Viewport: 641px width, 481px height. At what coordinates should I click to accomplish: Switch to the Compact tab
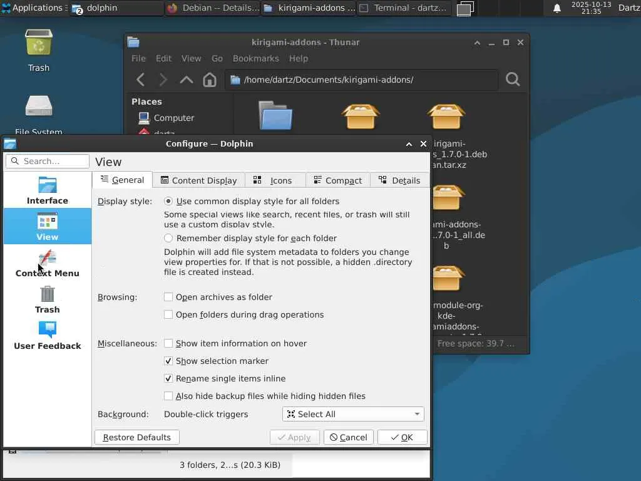click(337, 180)
